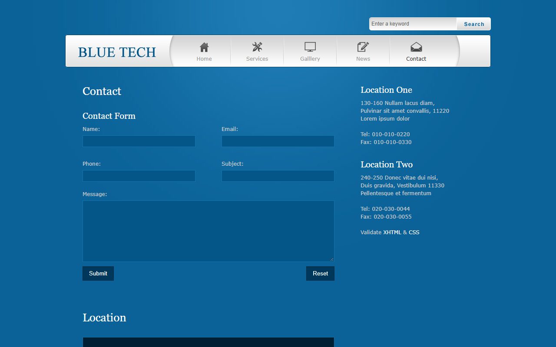Click into the Email field
This screenshot has height=347, width=556.
click(278, 141)
